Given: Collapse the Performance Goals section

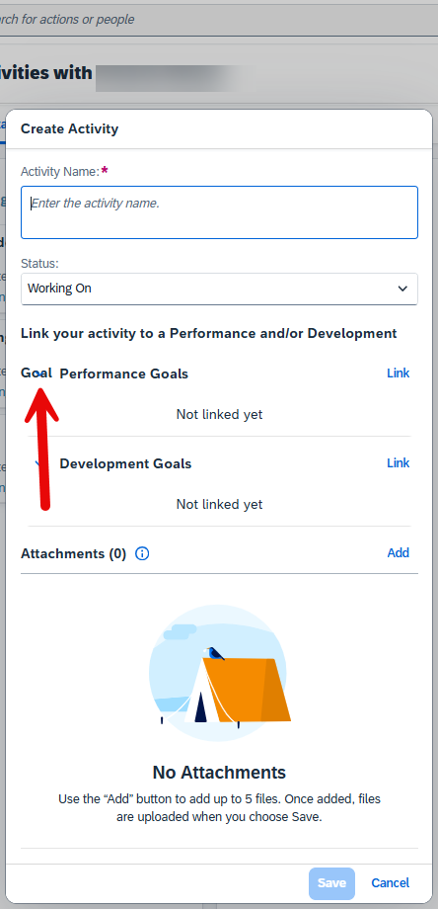Looking at the screenshot, I should [38, 373].
